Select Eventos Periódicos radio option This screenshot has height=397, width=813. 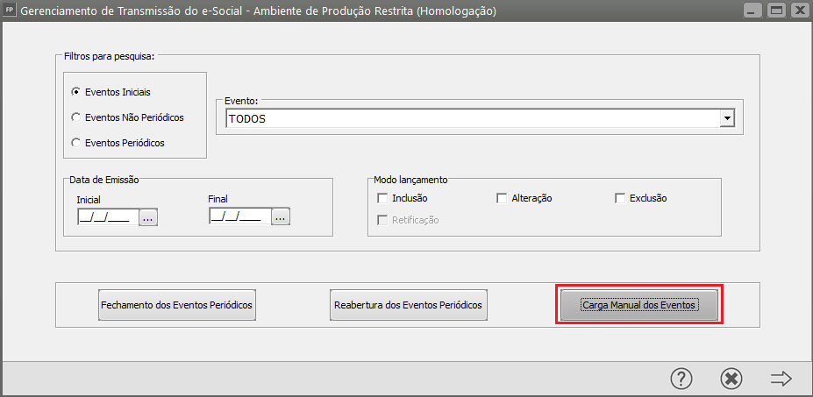coord(76,142)
